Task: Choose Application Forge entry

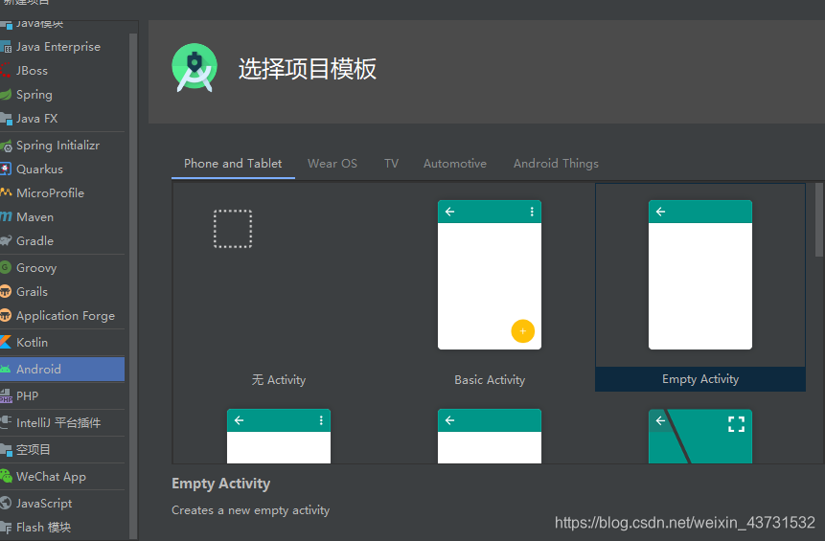Action: [62, 315]
